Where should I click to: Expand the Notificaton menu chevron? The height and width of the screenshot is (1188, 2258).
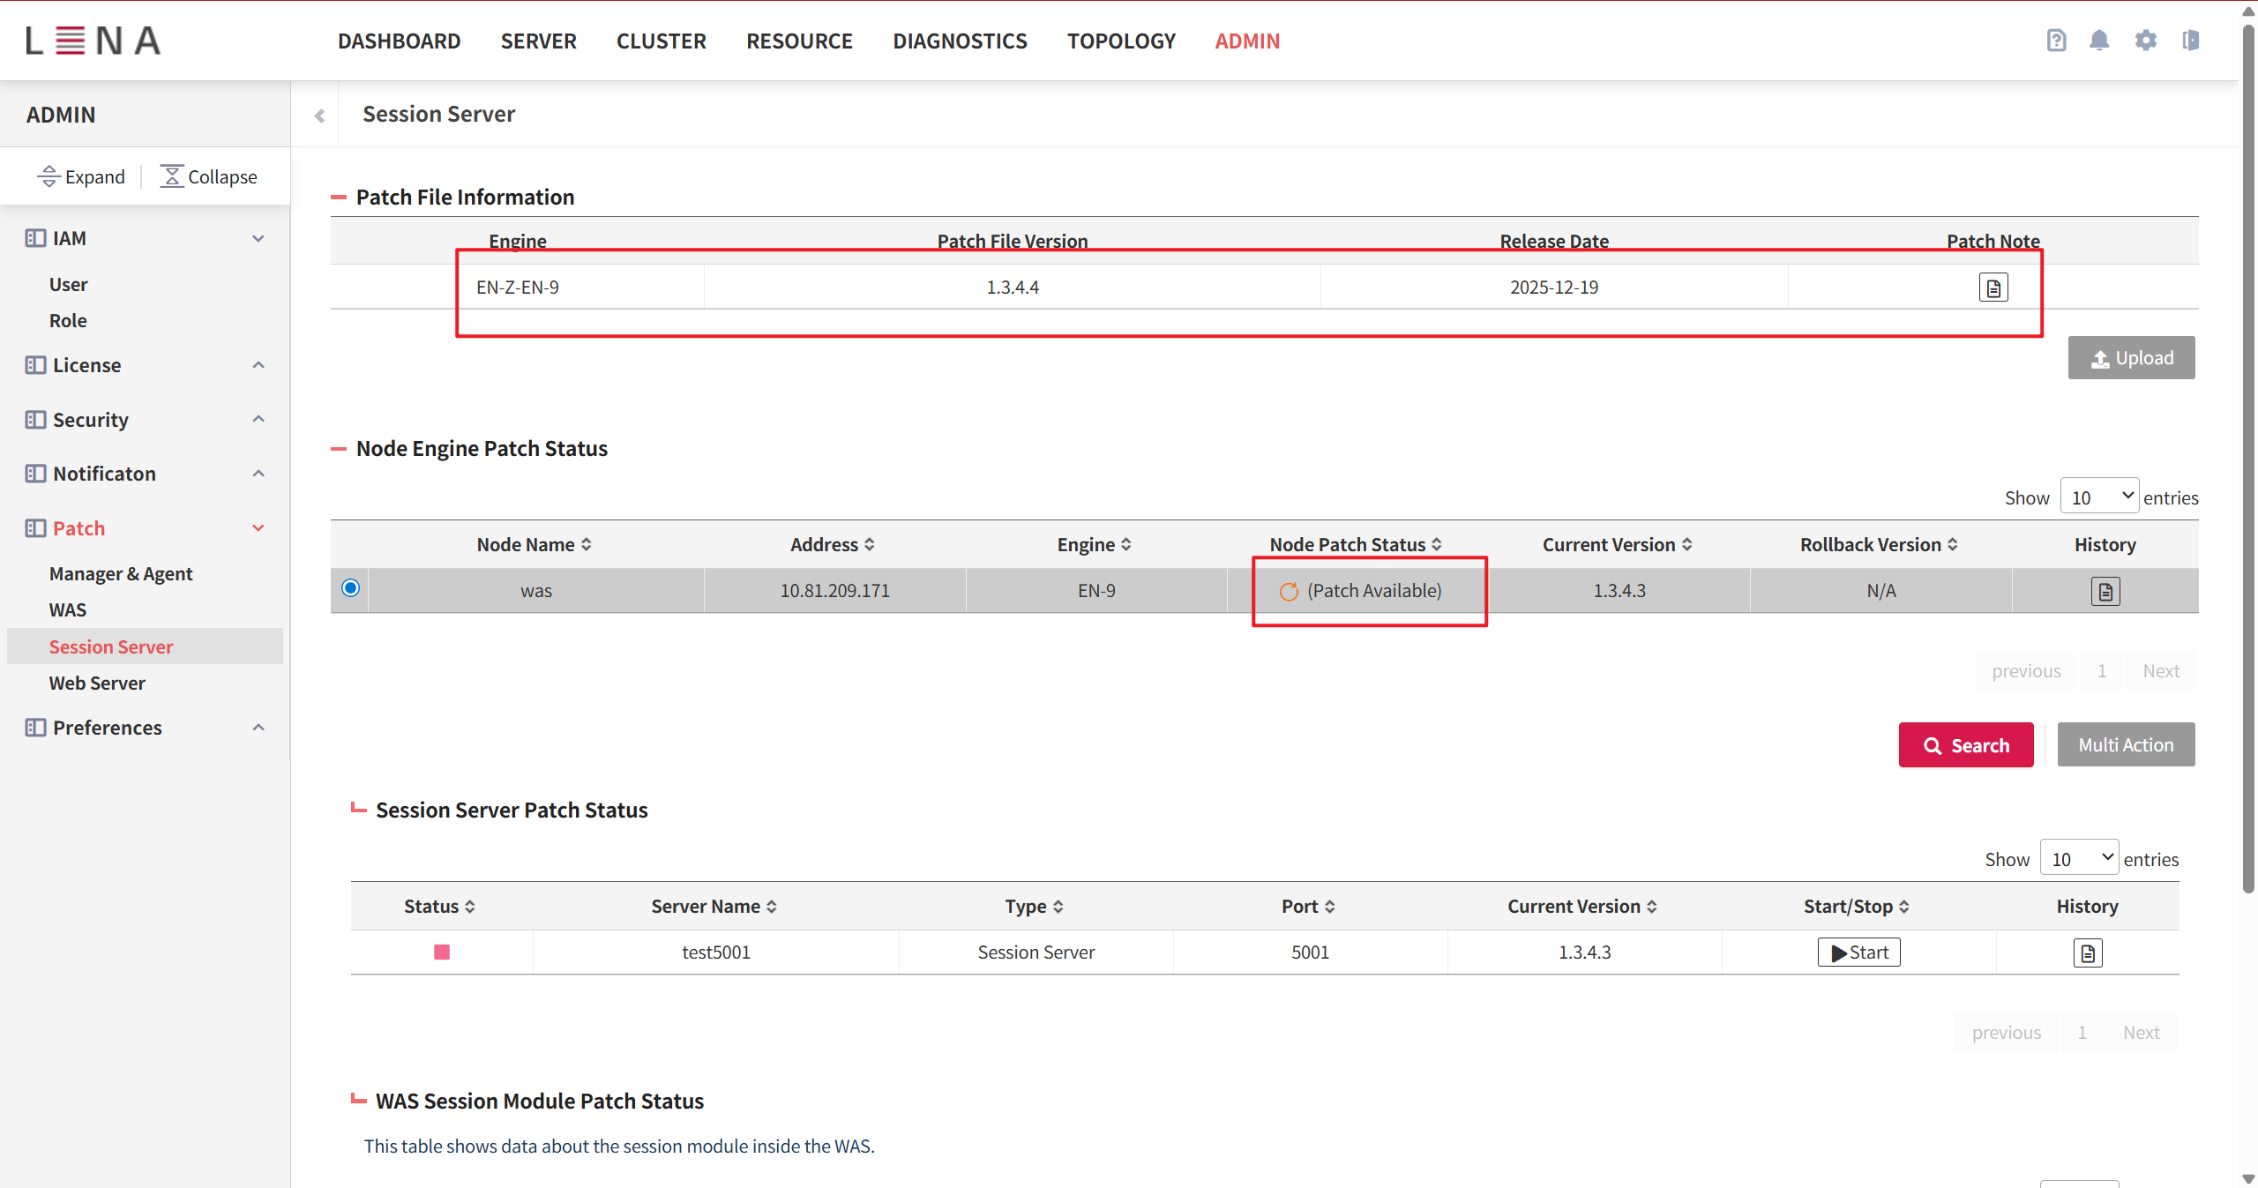coord(258,474)
